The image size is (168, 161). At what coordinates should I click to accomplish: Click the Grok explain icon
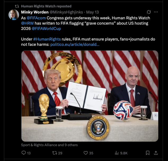pos(149,12)
